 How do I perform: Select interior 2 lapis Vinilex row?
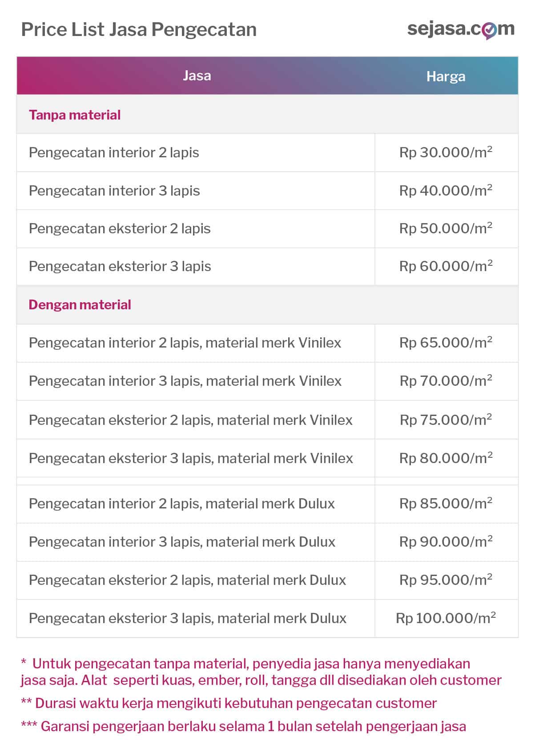pyautogui.click(x=267, y=343)
